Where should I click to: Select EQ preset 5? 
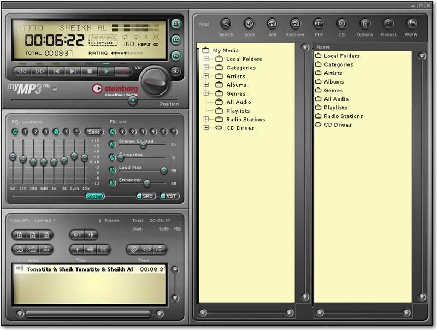click(x=66, y=132)
